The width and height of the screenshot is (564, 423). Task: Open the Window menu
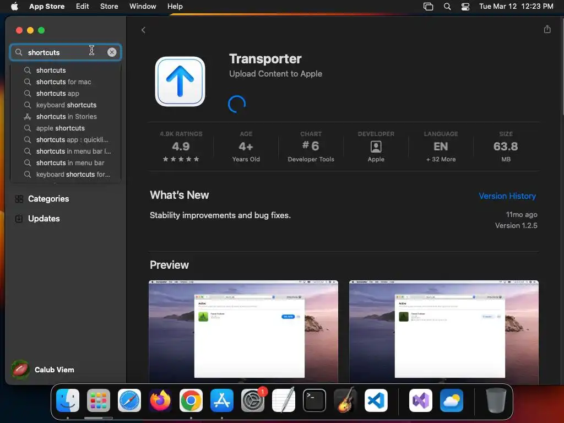143,6
